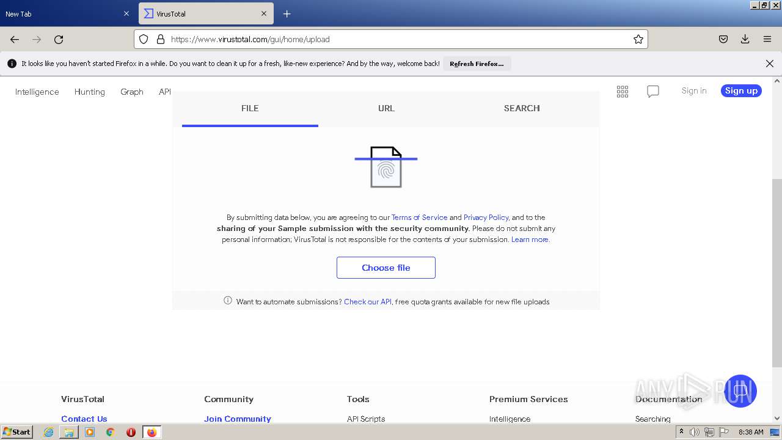Open the shield tracking protection icon
The image size is (782, 440).
pos(144,39)
